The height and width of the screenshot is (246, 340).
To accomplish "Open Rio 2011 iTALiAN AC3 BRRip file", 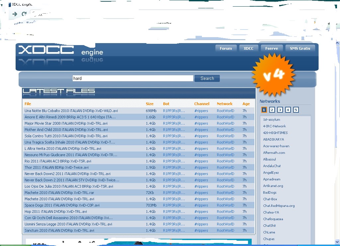I will click(58, 161).
